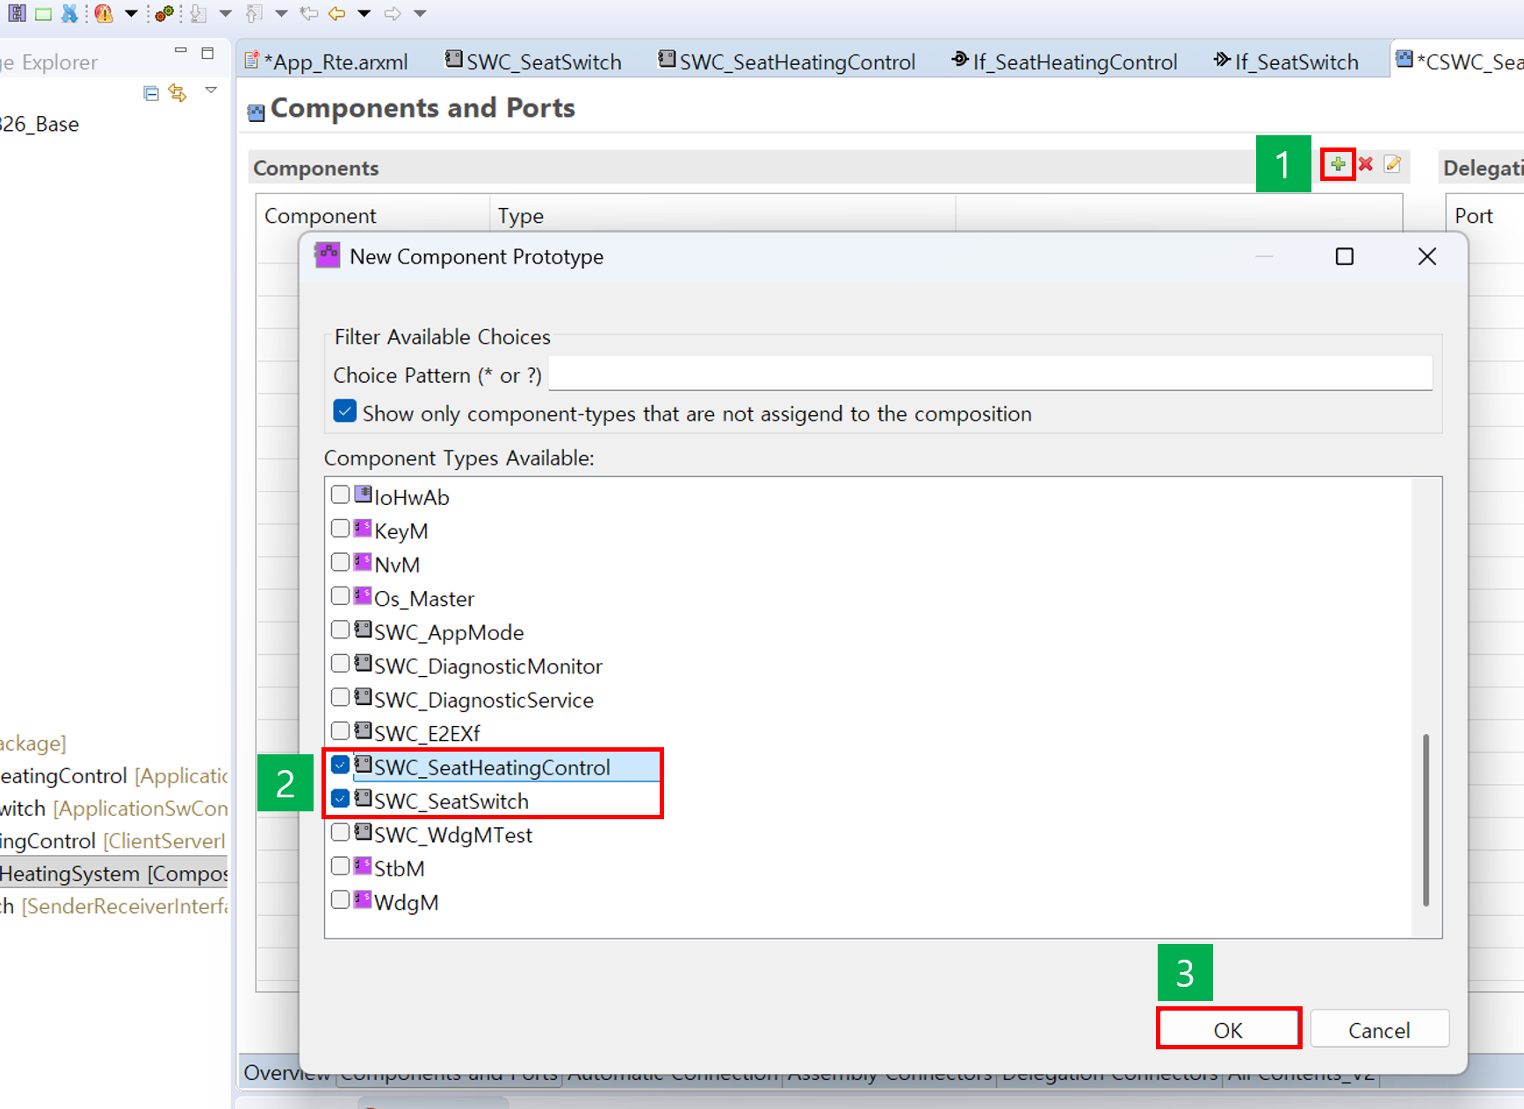
Task: Open dropdown arrow next to warning icon
Action: tap(131, 13)
